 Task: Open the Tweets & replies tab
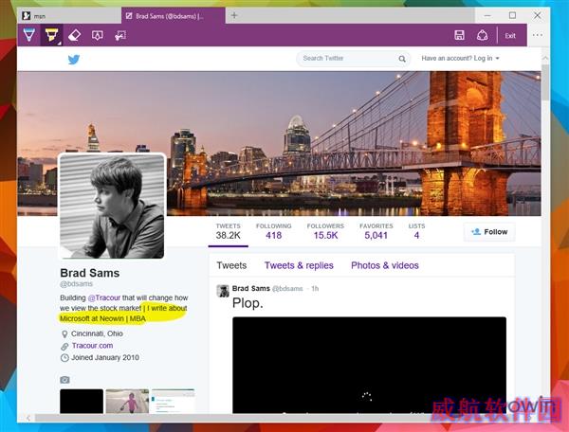coord(299,265)
